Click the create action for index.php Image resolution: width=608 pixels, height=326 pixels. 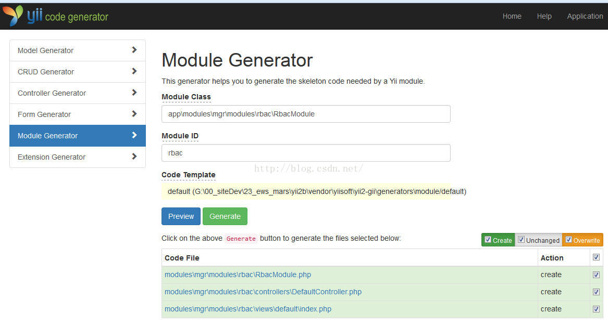(551, 309)
